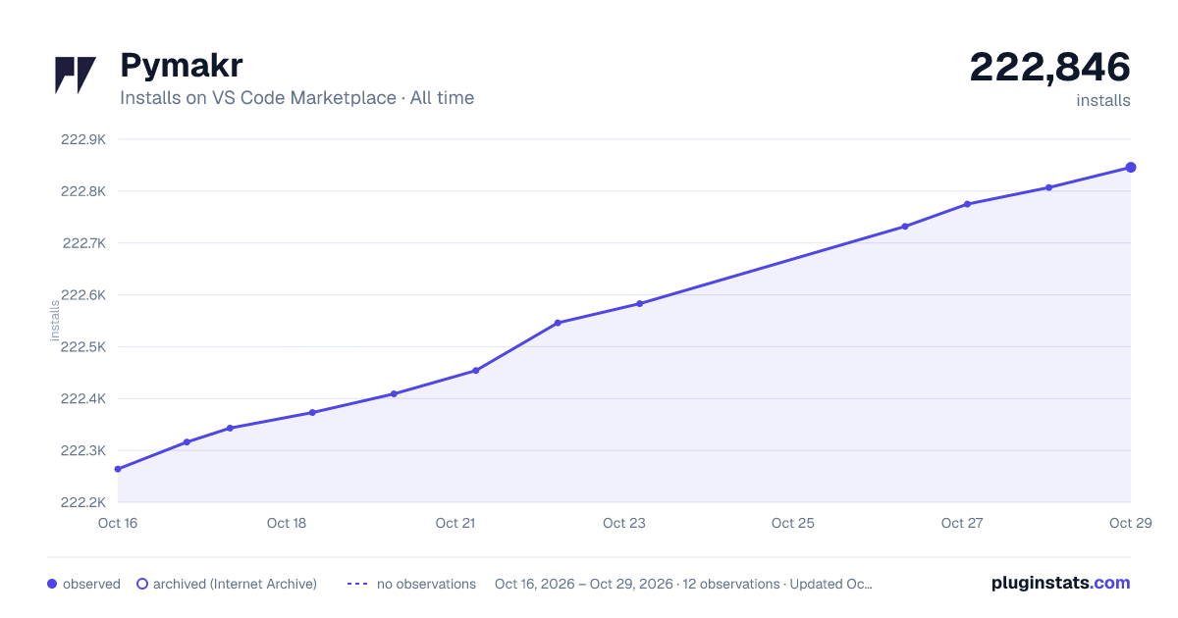Click the Oct 27 x-axis label
Viewport: 1178px width, 618px height.
pyautogui.click(x=962, y=523)
